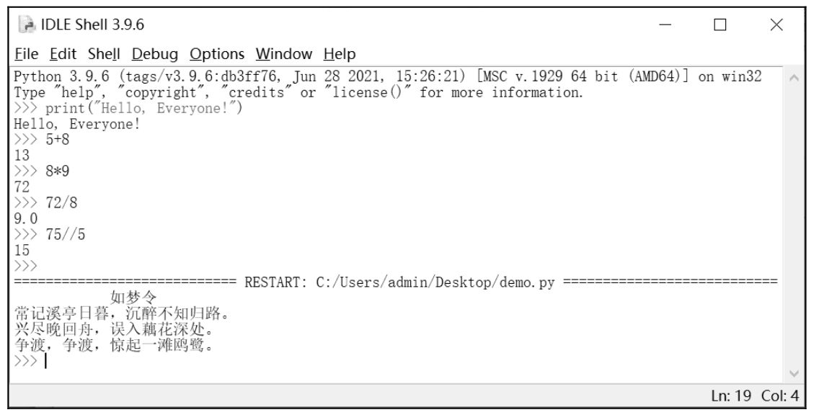Open the Window menu
The width and height of the screenshot is (819, 415).
(x=283, y=54)
